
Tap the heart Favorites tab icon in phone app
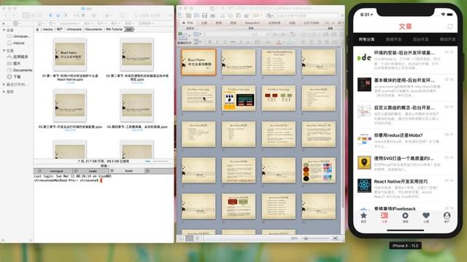(x=426, y=216)
